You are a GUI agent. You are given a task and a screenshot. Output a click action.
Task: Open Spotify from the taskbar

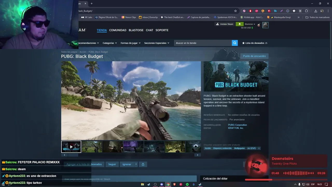tap(187, 184)
